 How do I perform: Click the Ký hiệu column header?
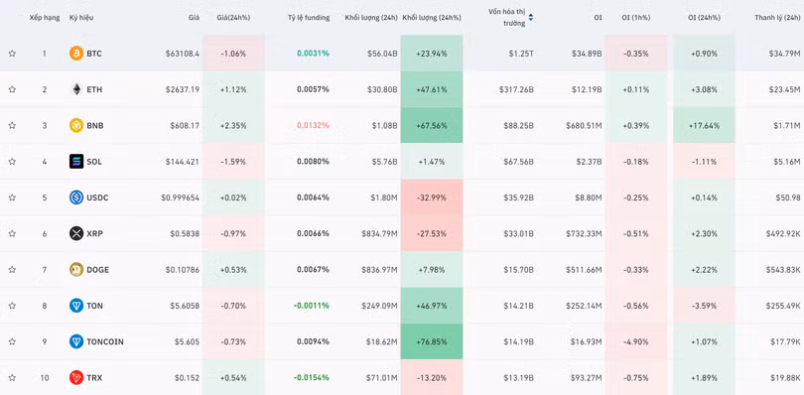coord(81,18)
